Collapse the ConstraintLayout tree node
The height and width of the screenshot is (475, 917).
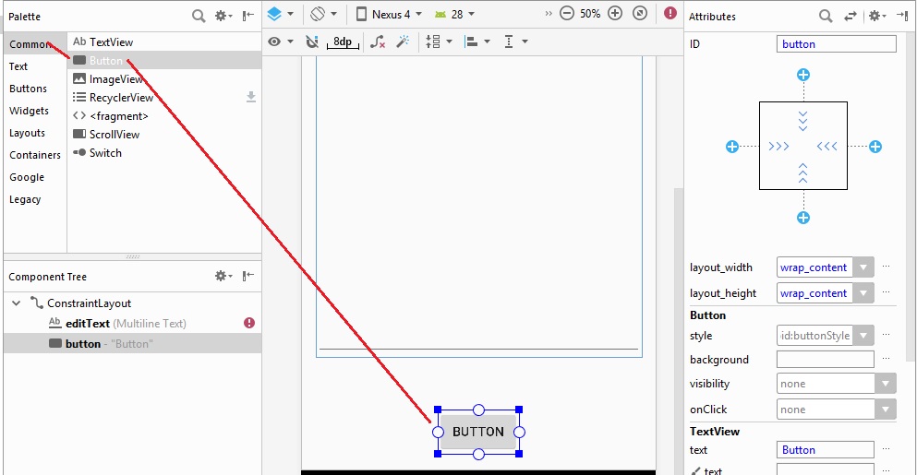click(16, 303)
